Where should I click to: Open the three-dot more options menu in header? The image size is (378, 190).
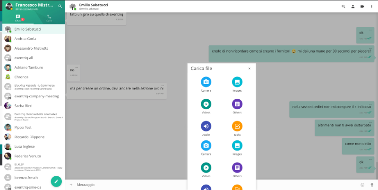[x=371, y=7]
